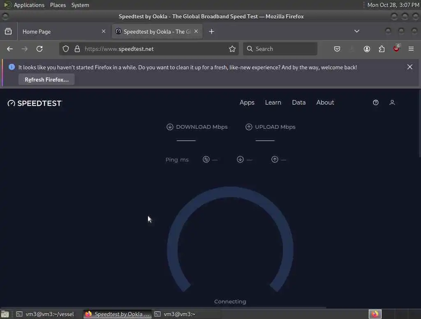This screenshot has height=319, width=421.
Task: Open the Firefox View recent browsing icon
Action: pyautogui.click(x=8, y=31)
